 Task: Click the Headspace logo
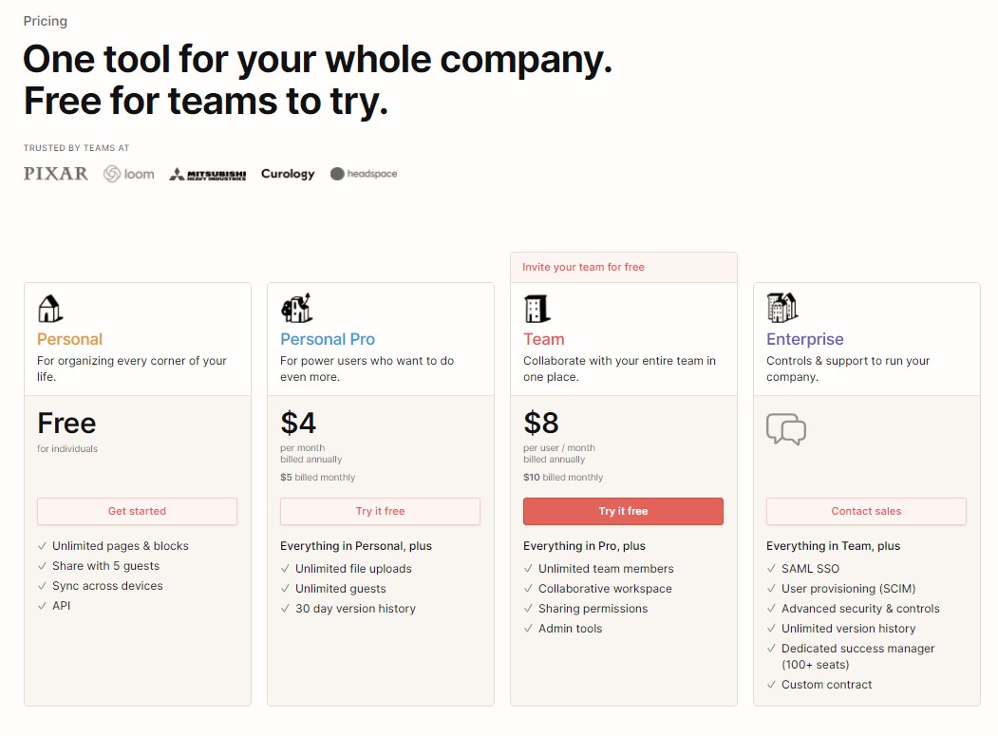click(x=364, y=174)
